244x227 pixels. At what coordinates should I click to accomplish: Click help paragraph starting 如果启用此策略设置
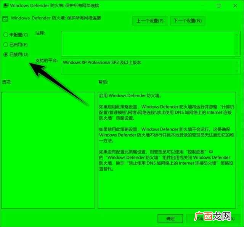(167, 113)
